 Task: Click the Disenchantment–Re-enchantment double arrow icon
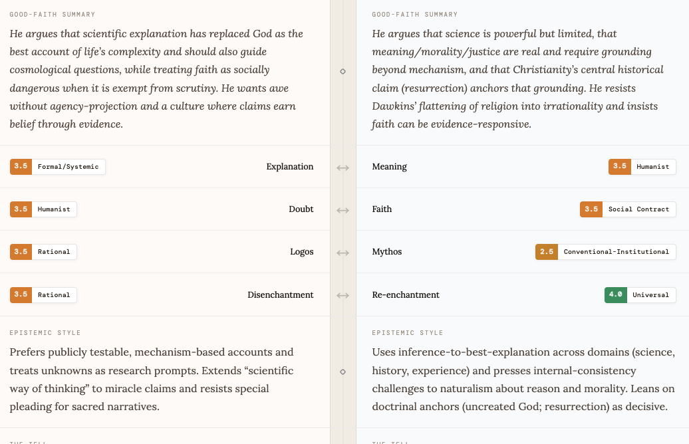[x=343, y=296]
